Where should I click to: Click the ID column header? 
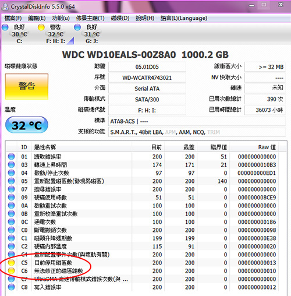pos(24,147)
